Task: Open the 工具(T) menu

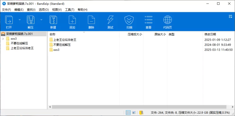Action: tap(70, 10)
